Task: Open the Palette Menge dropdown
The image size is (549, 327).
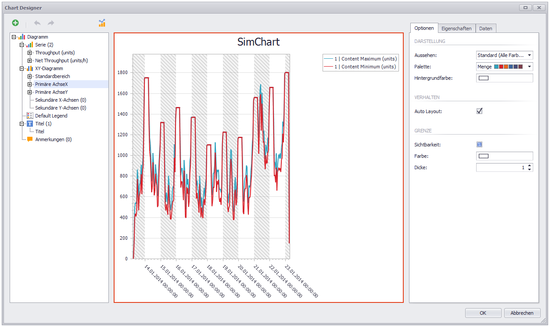Action: pos(530,66)
